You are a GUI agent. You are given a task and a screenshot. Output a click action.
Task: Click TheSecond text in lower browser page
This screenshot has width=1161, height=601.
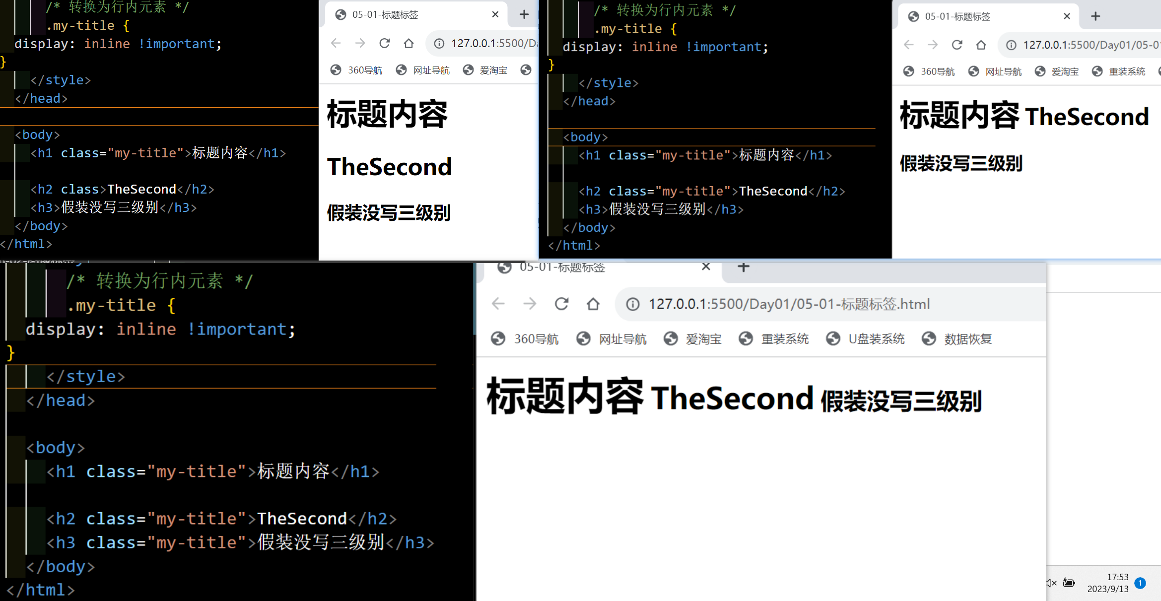[732, 398]
